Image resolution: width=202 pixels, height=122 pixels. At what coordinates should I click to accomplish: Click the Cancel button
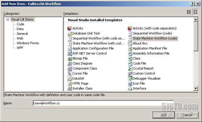click(187, 115)
